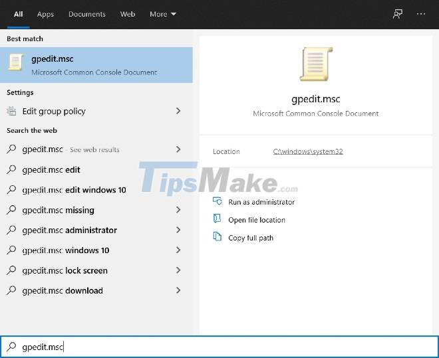Select gpedit.msc See web results suggestion
The width and height of the screenshot is (439, 358).
[96, 149]
